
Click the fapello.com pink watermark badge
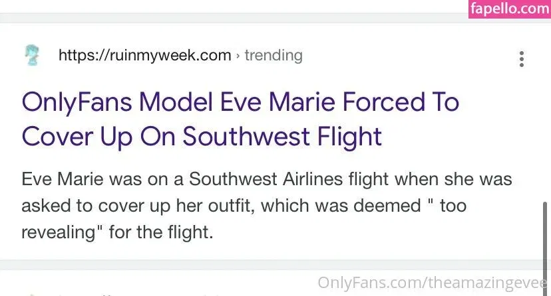(509, 9)
